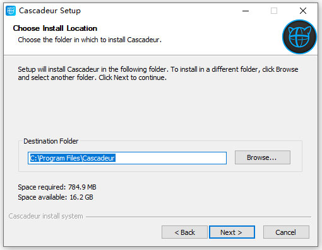Continue to the next setup step

coord(232,232)
